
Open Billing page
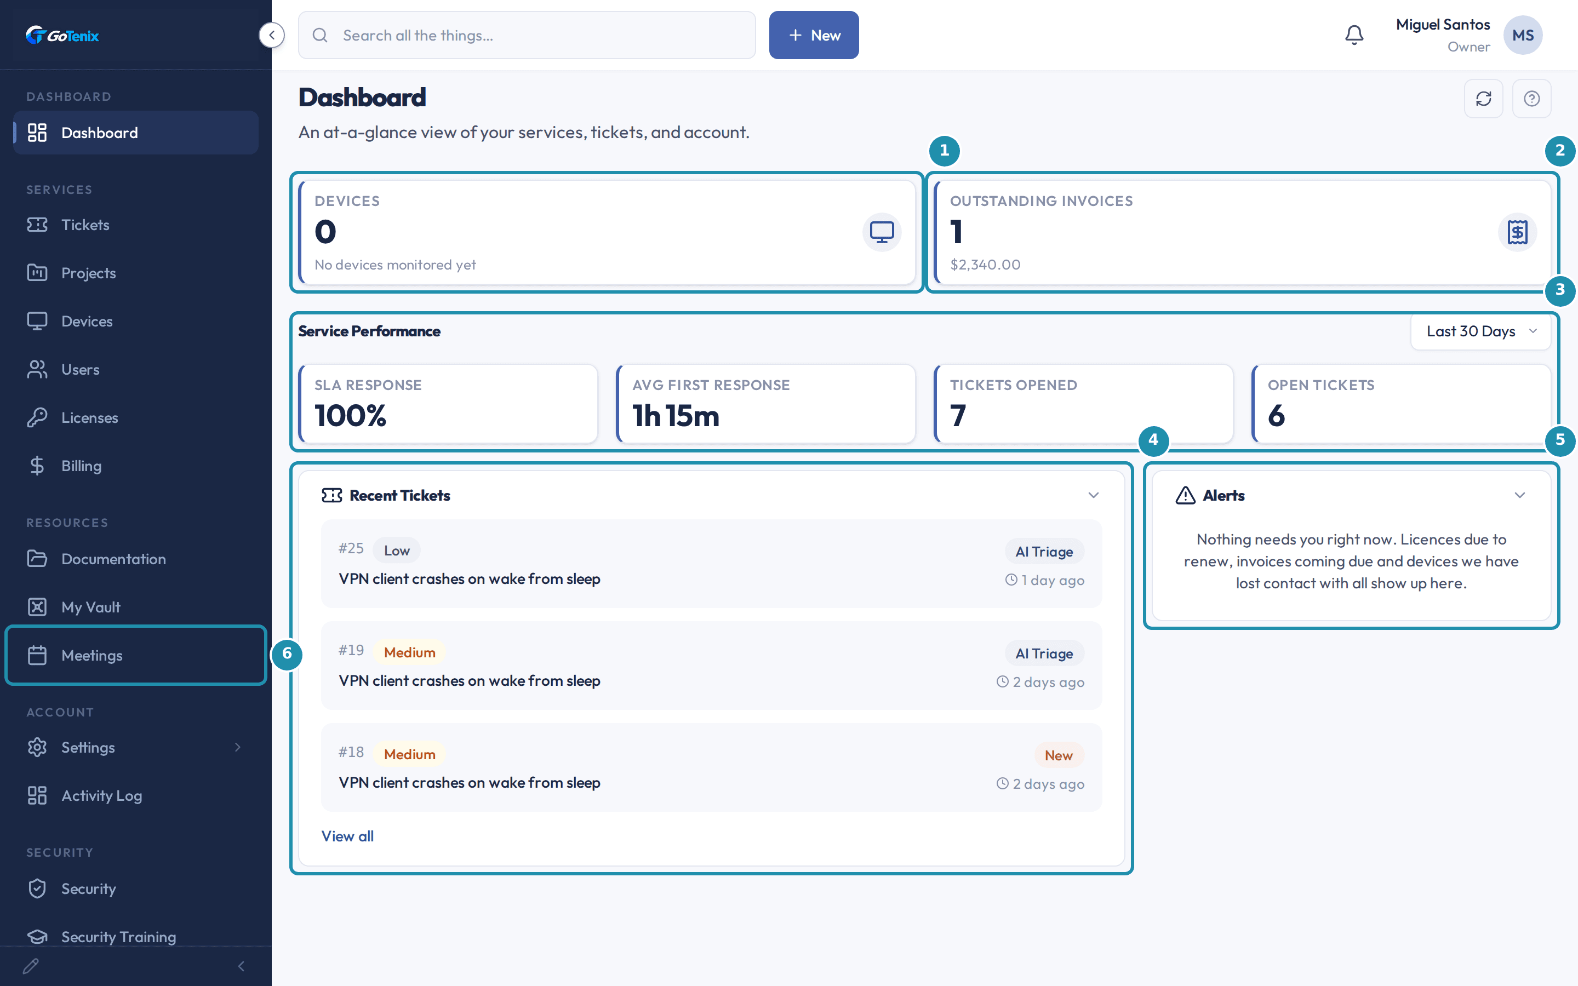click(x=136, y=466)
